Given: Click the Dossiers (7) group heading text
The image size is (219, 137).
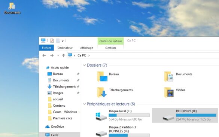Looking at the screenshot, I should [x=97, y=65].
